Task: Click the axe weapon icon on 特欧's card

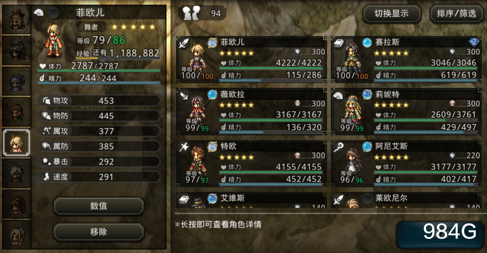Action: click(x=184, y=147)
